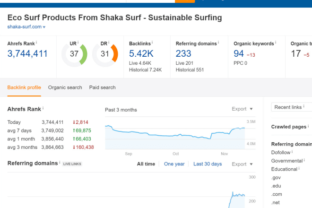Click the orange DR 31 gauge
This screenshot has width=312, height=208.
[x=105, y=54]
